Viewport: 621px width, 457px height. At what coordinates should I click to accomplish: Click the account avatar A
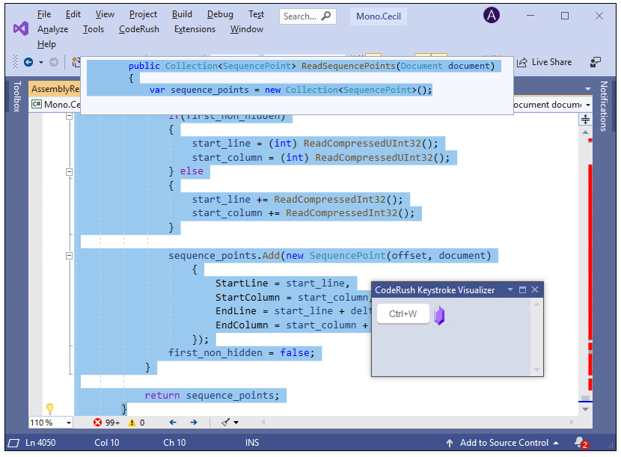point(492,15)
